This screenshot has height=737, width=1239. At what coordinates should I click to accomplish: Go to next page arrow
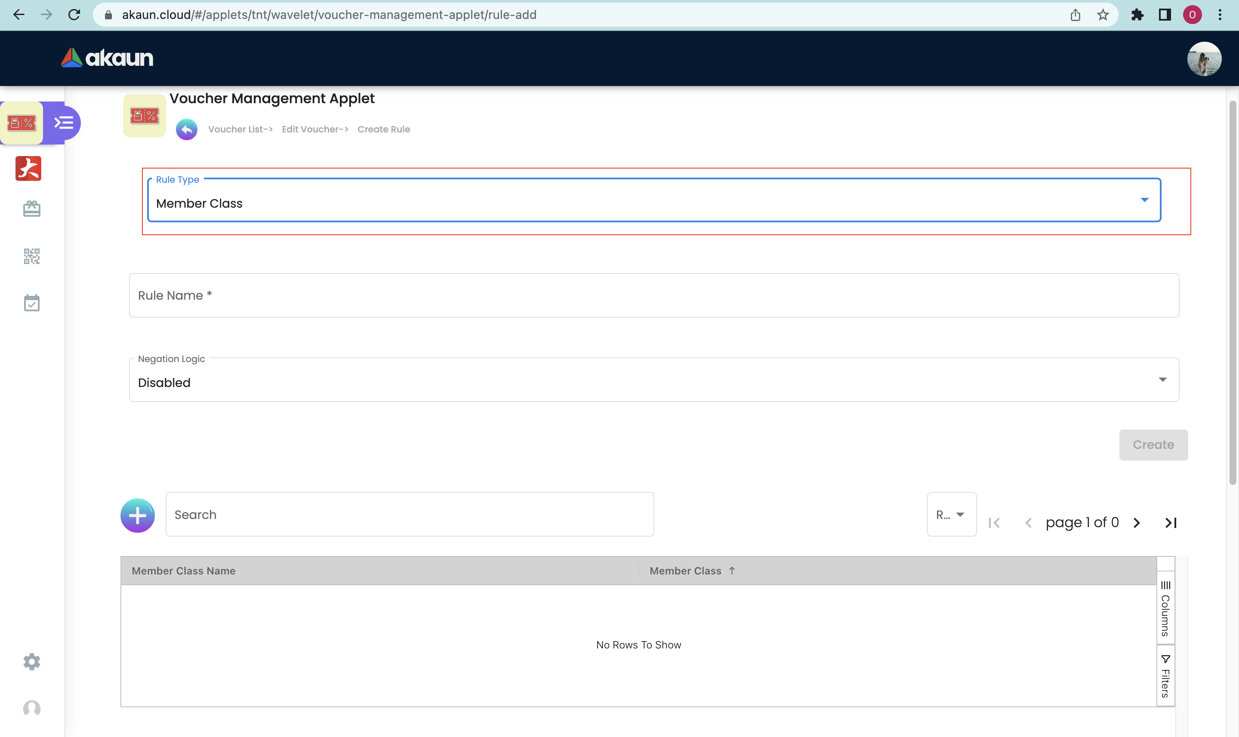[1136, 523]
